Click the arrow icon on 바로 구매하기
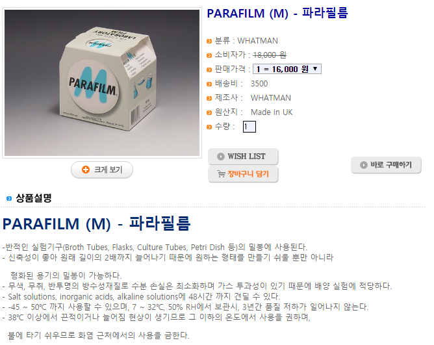This screenshot has height=345, width=434. tap(363, 165)
